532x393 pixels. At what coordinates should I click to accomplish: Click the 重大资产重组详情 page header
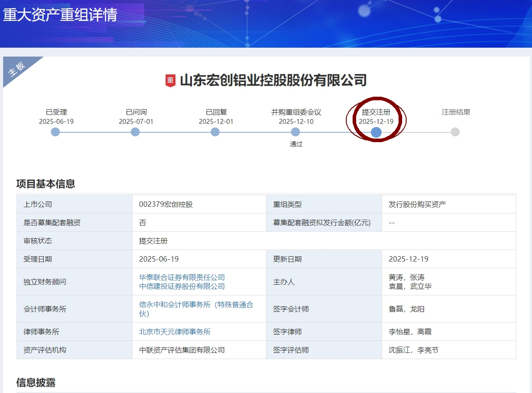[60, 15]
